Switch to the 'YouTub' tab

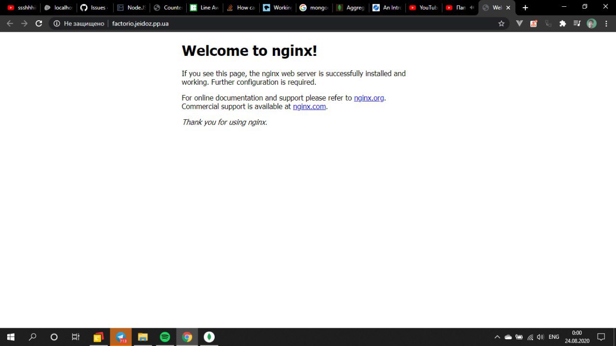(423, 8)
